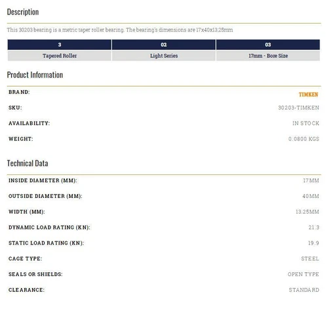This screenshot has width=328, height=309.
Task: Click the cage type value STEEL
Action: (x=310, y=258)
